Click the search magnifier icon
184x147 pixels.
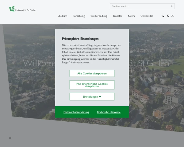pyautogui.click(x=172, y=6)
